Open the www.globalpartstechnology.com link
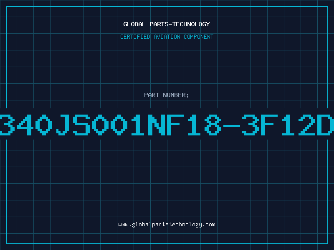The width and height of the screenshot is (334, 250). click(x=167, y=225)
